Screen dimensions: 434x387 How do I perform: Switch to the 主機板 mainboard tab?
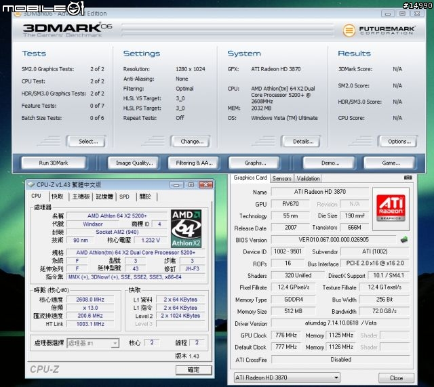[x=81, y=197]
